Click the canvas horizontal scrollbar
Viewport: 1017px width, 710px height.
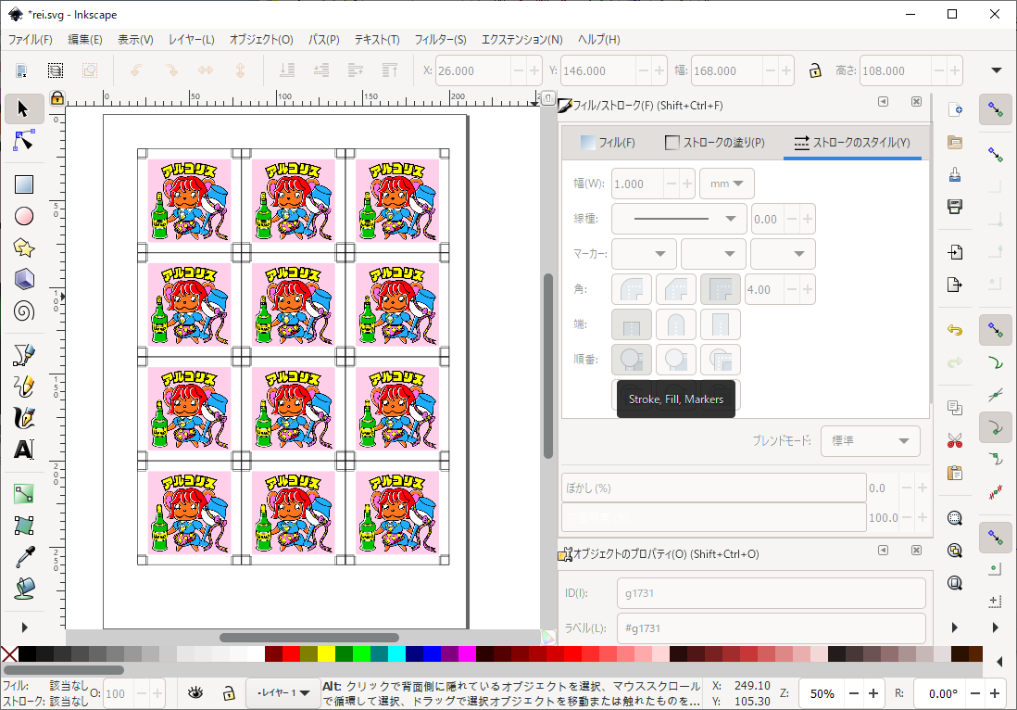coord(308,638)
